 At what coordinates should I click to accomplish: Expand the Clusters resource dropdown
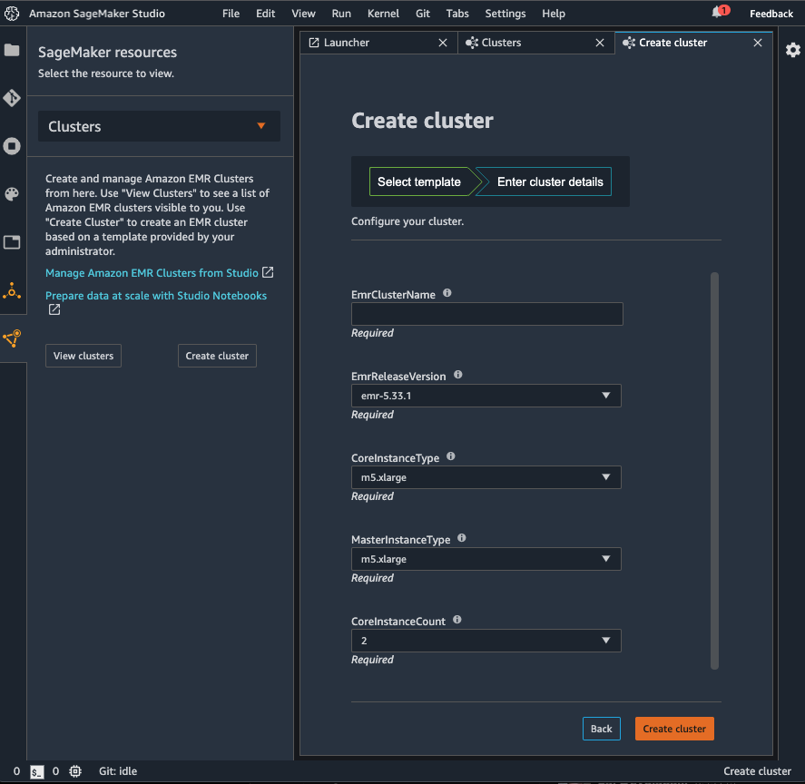click(159, 126)
